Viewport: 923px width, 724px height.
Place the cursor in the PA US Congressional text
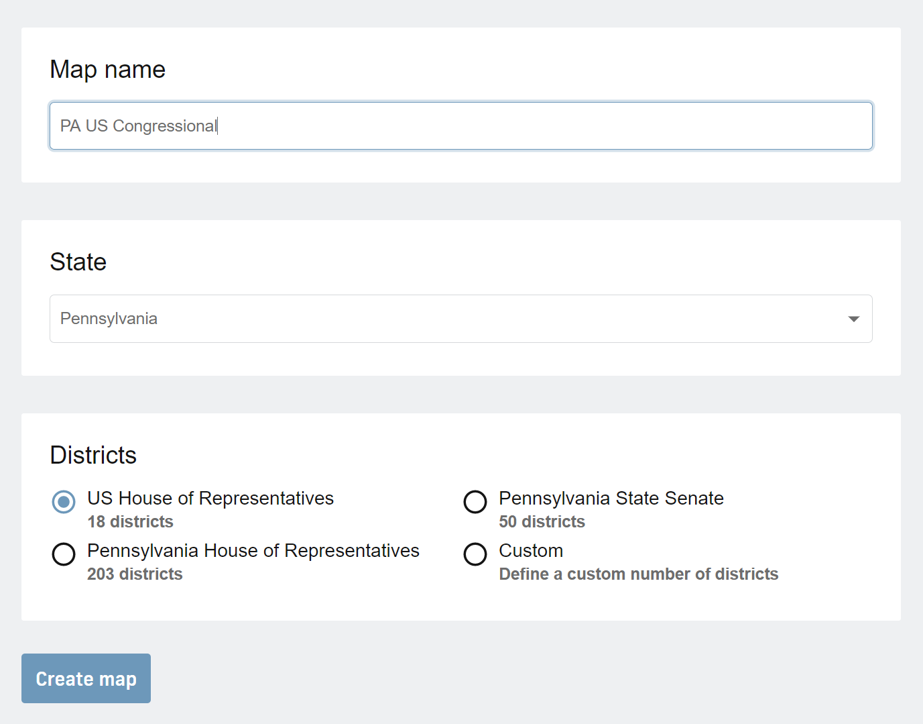point(139,125)
